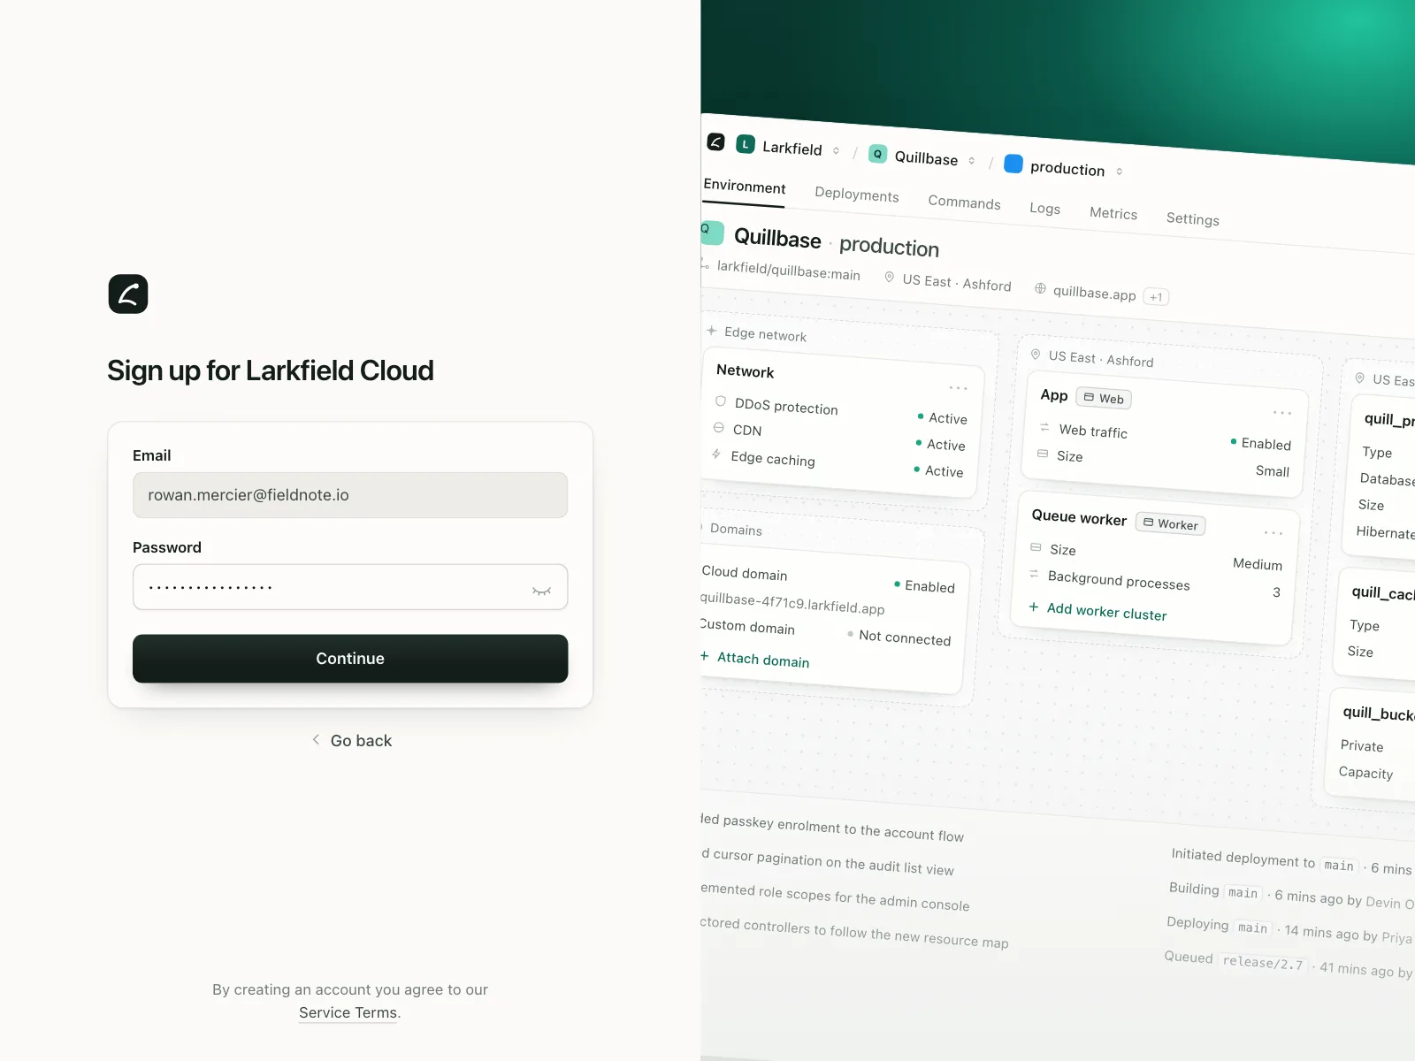This screenshot has width=1415, height=1061.
Task: Switch to the Environment tab
Action: click(x=745, y=187)
